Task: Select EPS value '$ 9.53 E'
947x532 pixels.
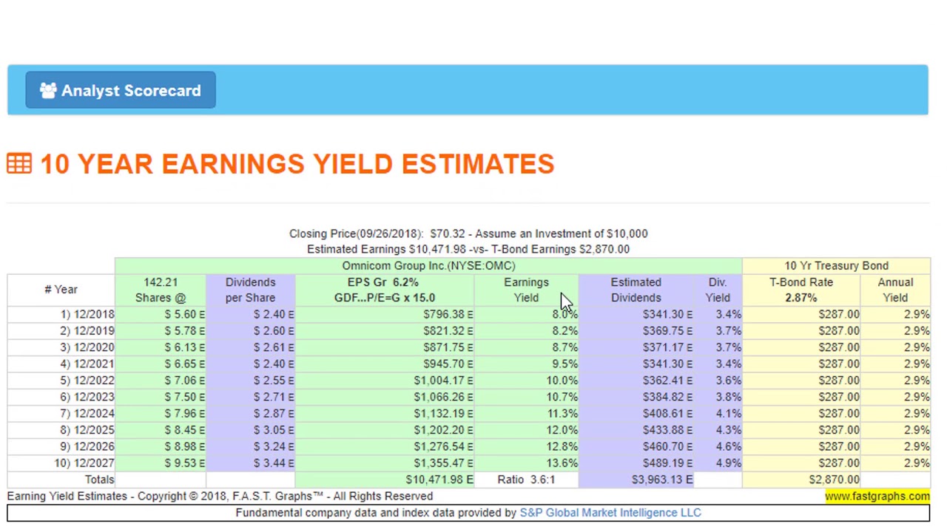Action: (184, 463)
